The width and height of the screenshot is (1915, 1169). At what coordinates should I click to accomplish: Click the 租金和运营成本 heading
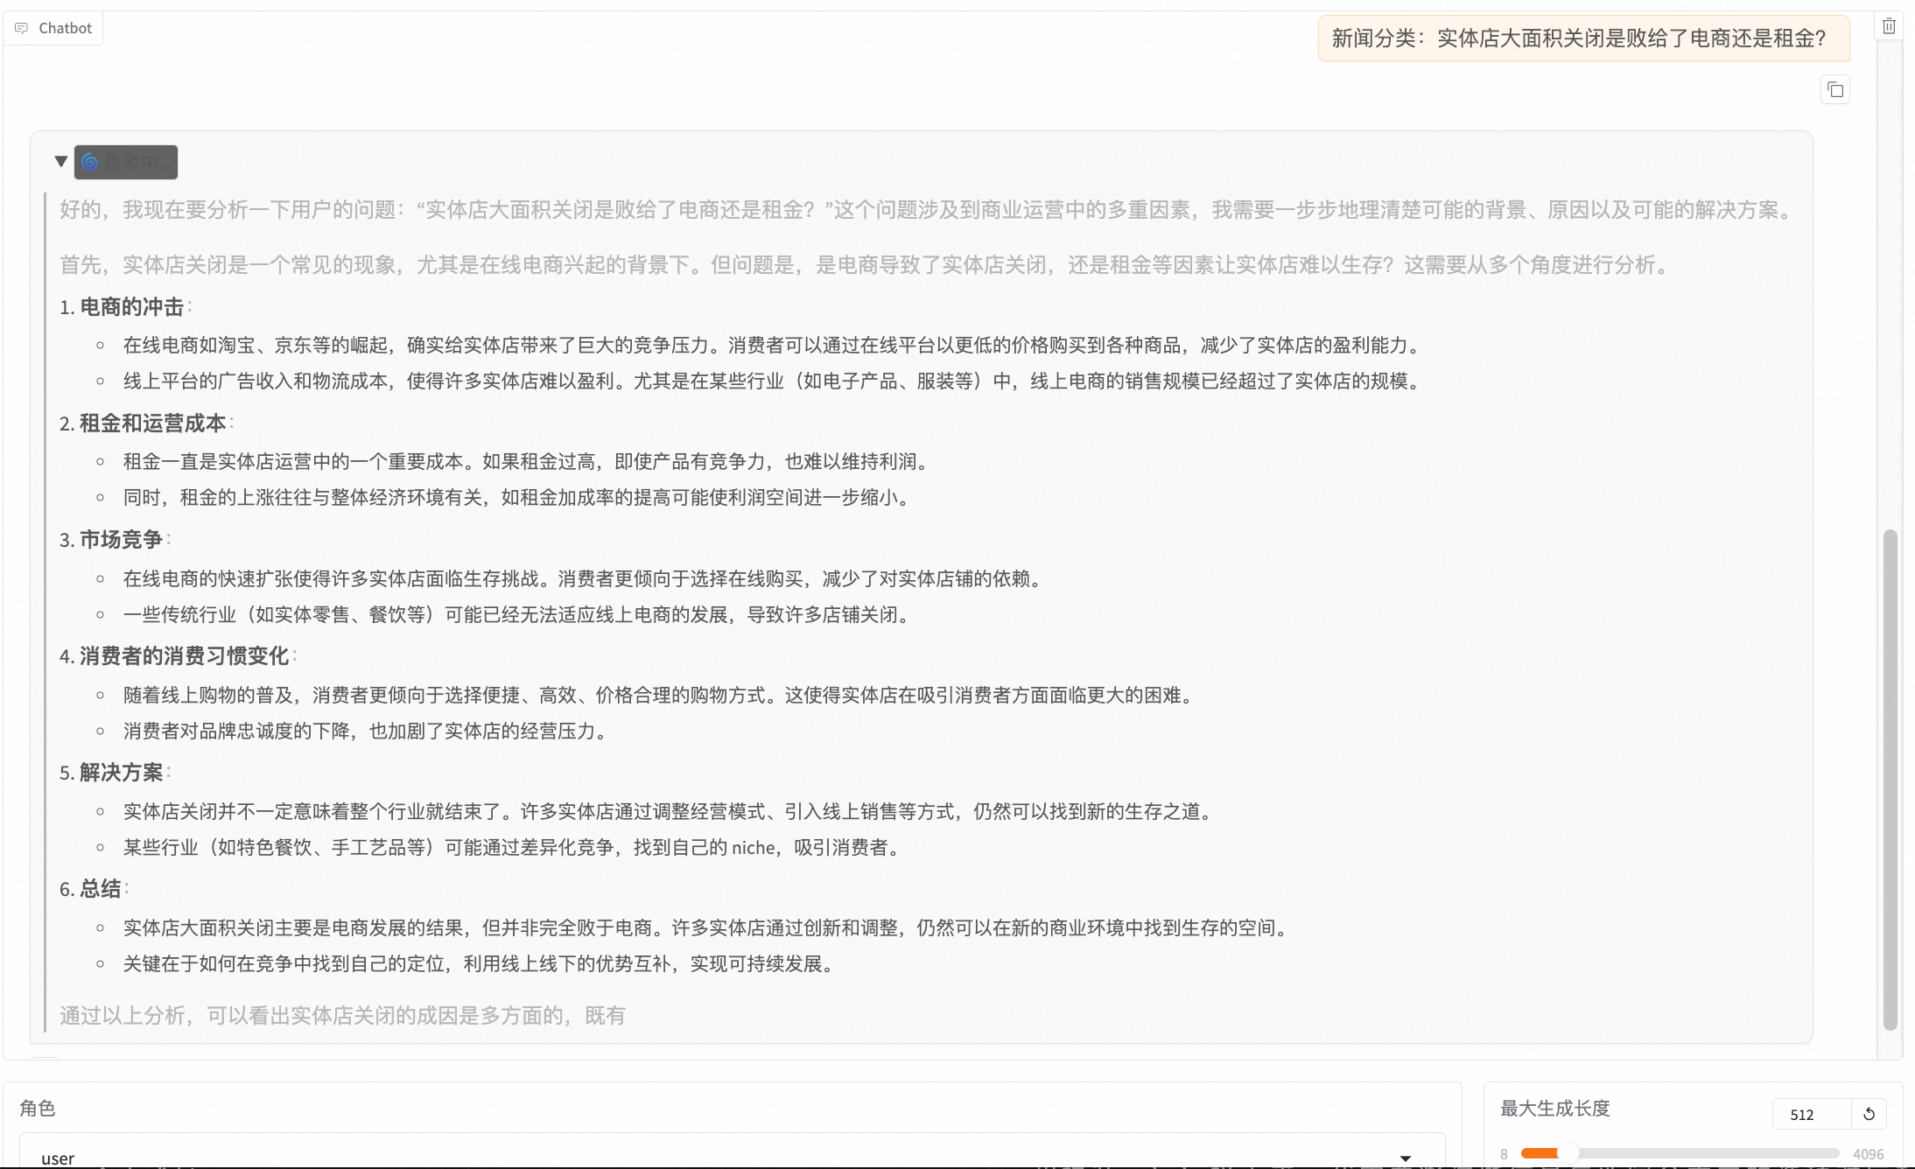(152, 423)
